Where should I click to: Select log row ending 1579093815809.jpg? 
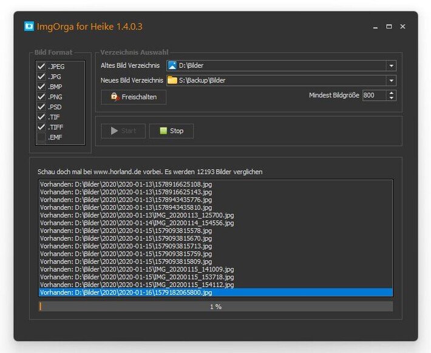pyautogui.click(x=215, y=261)
